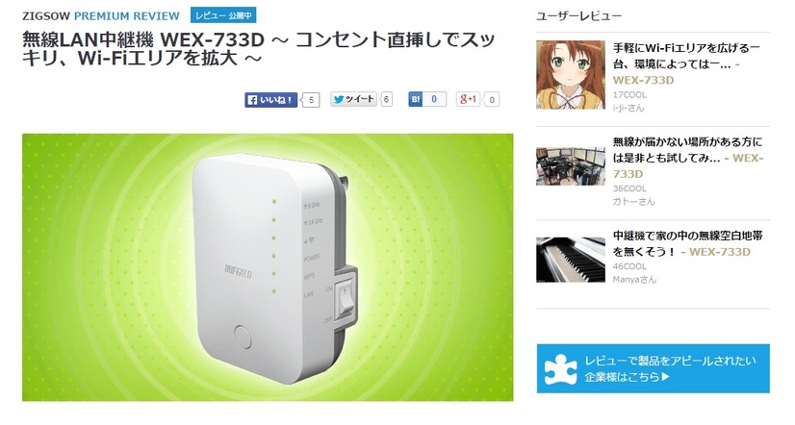Click the Hatena B! bookmark button

tap(415, 99)
